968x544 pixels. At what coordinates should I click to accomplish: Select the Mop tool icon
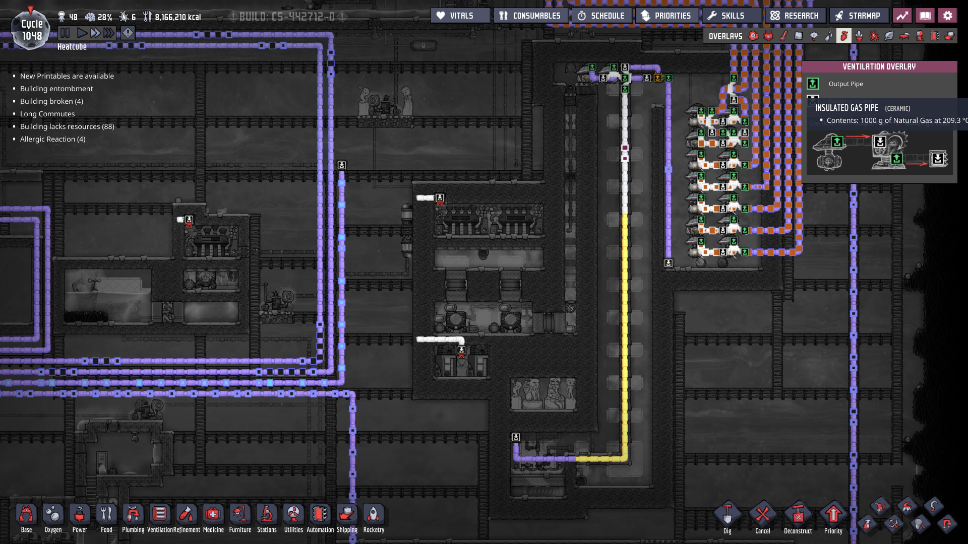point(880,507)
